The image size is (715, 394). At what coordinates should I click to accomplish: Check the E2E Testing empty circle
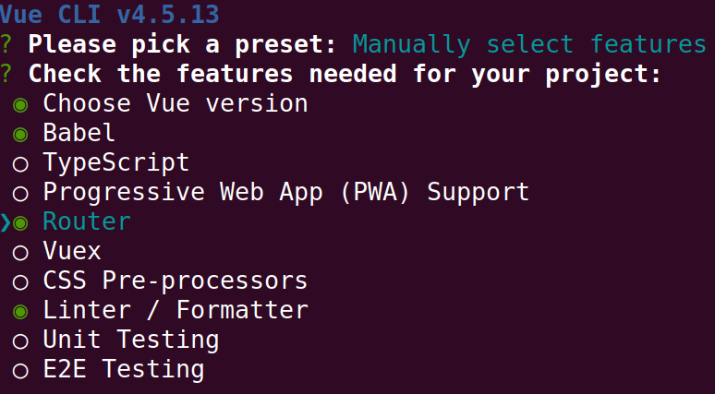(x=20, y=370)
